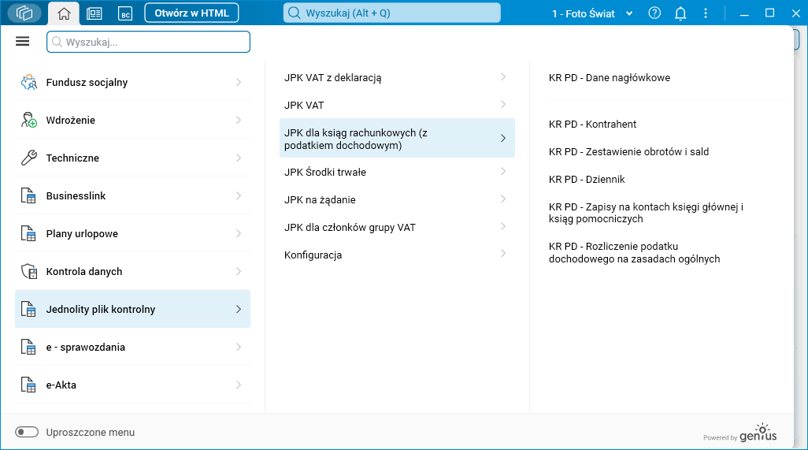Click the menu Wyszukaj... search field
Image resolution: width=808 pixels, height=450 pixels.
148,42
